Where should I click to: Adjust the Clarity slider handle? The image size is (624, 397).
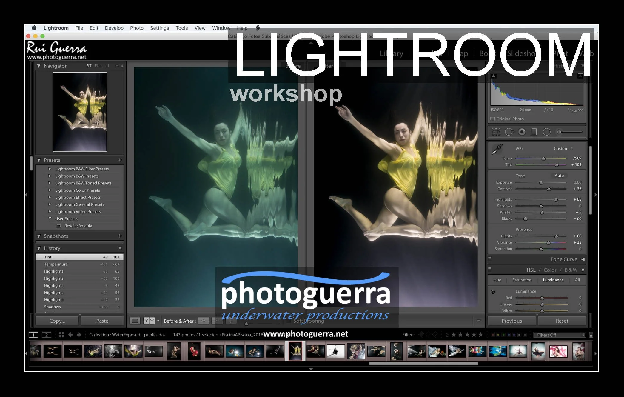pos(556,236)
